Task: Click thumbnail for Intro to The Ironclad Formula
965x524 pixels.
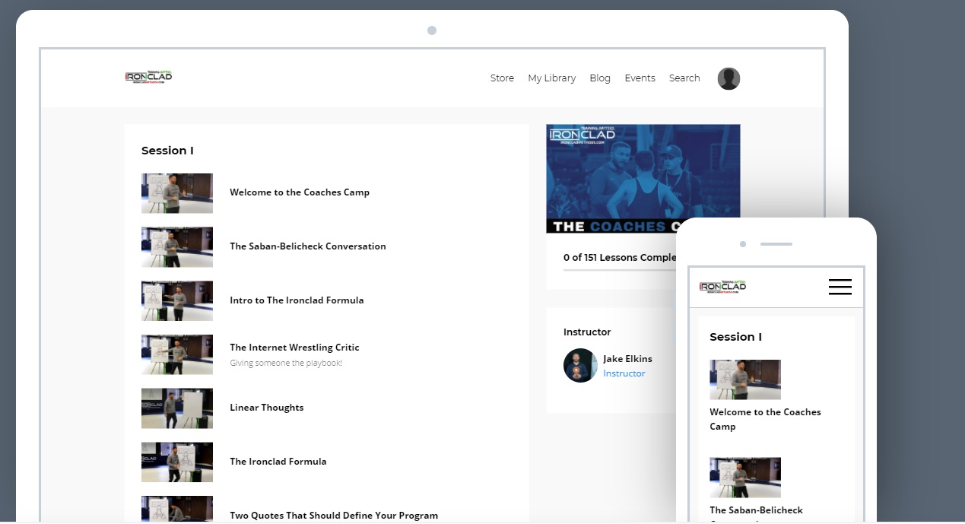Action: [x=177, y=301]
